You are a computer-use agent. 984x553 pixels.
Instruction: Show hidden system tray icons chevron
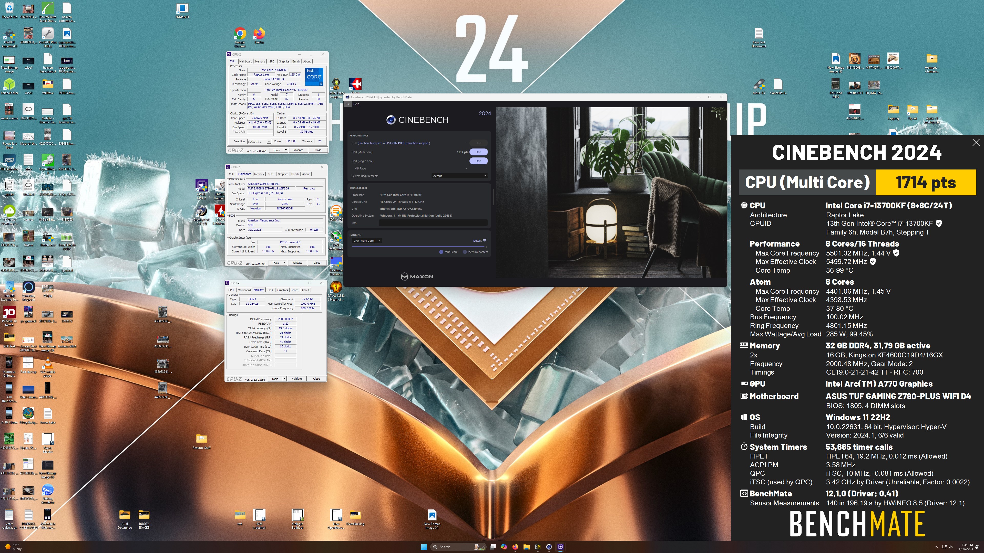pos(936,547)
